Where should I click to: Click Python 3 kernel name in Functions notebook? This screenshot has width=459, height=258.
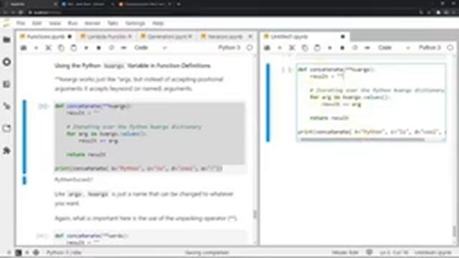[229, 47]
